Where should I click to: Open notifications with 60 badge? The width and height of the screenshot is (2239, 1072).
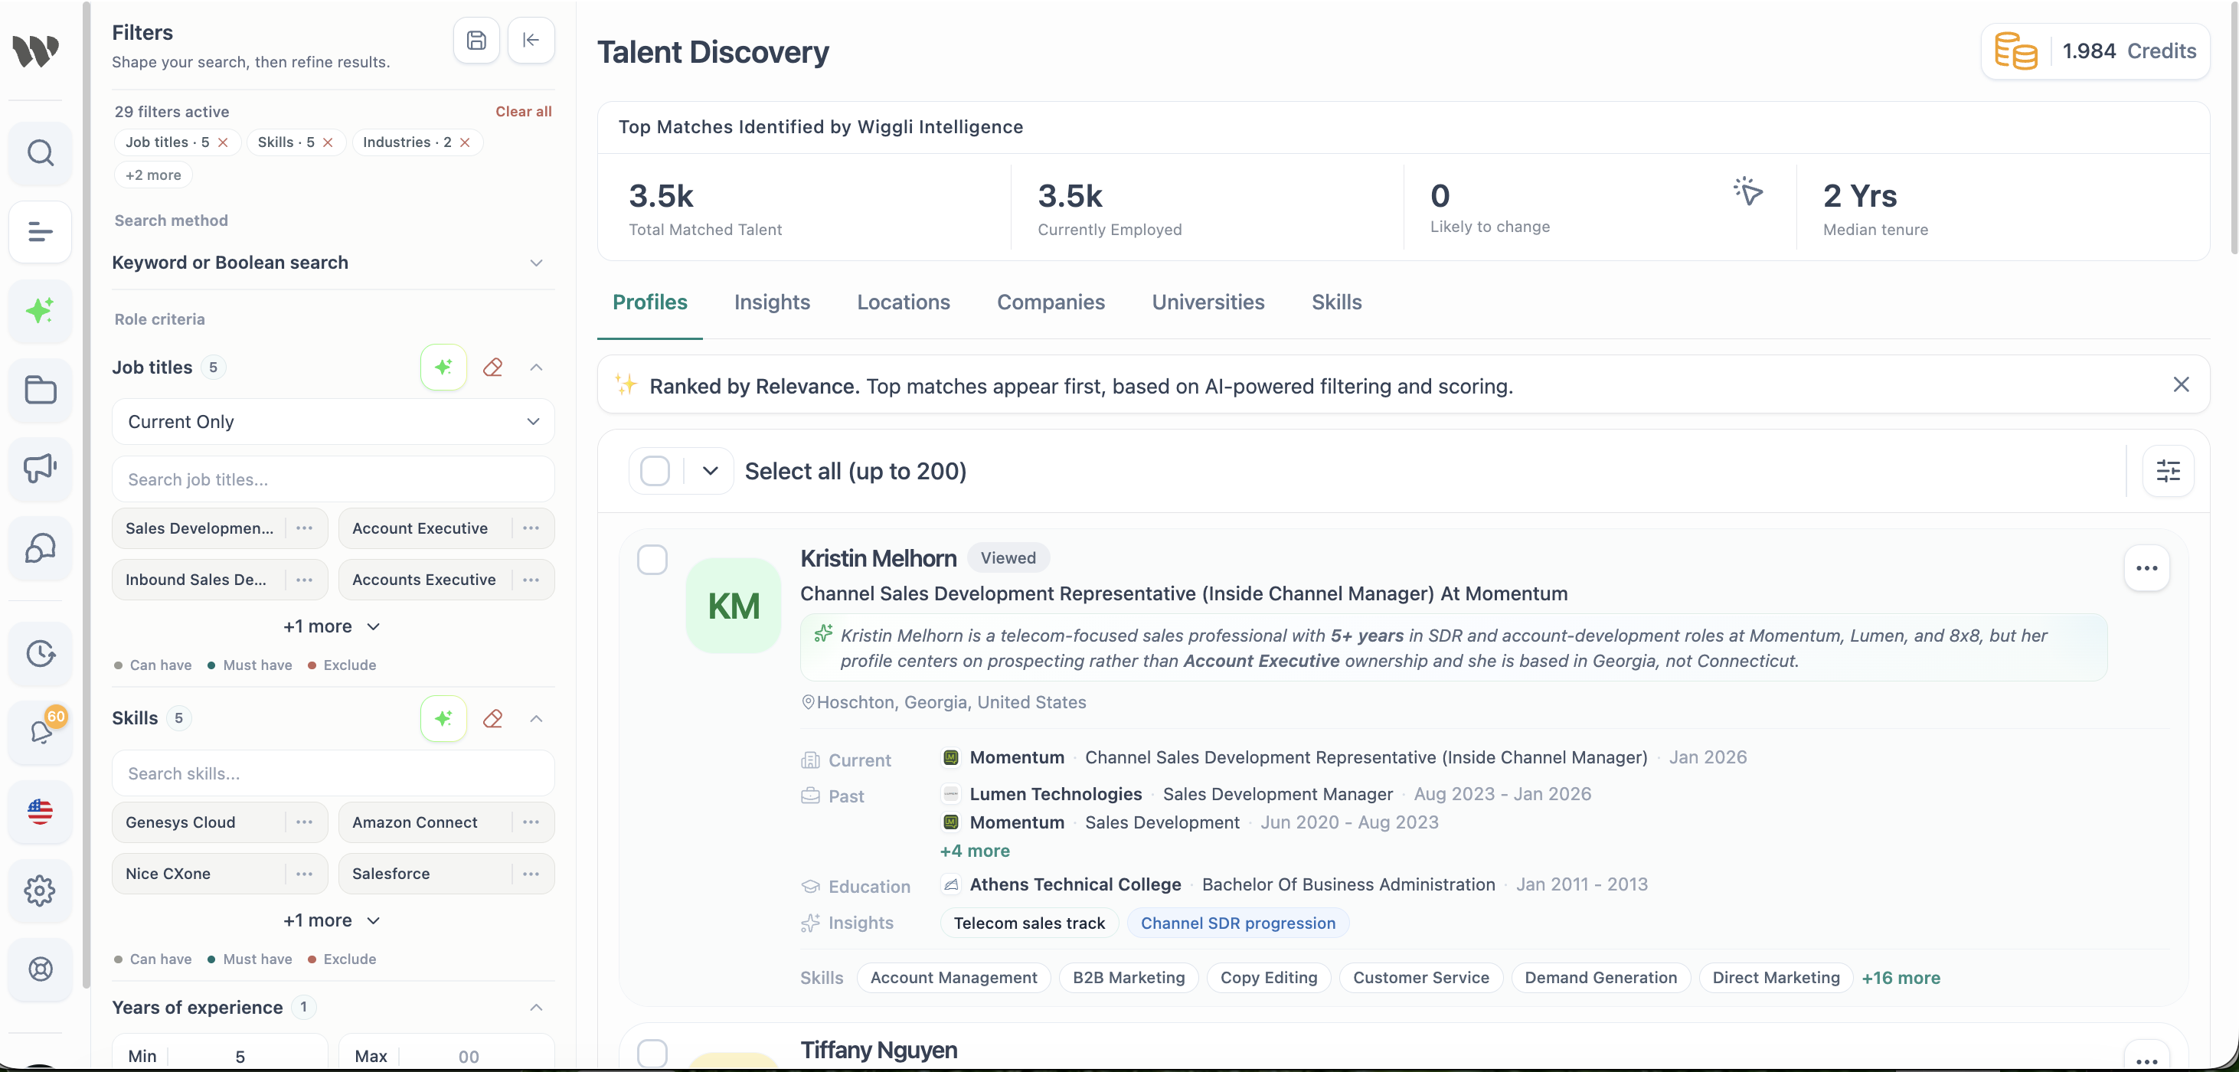tap(40, 732)
